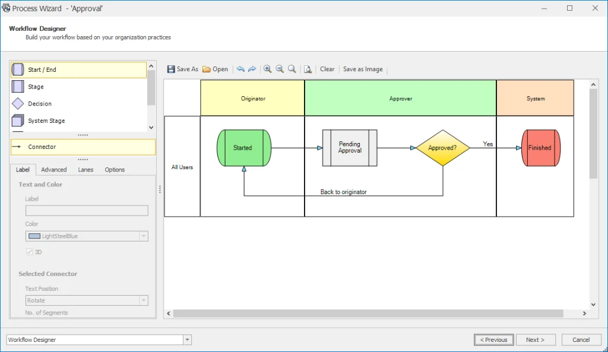Viewport: 608px width, 352px height.
Task: Click the Label text input field
Action: coord(87,211)
